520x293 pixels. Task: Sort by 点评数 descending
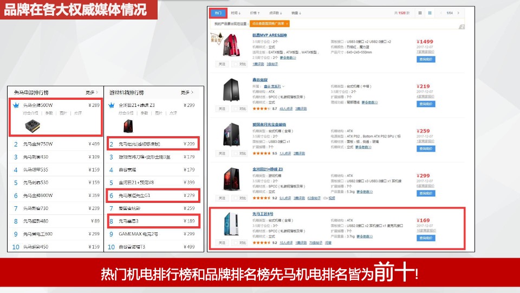[x=276, y=13]
